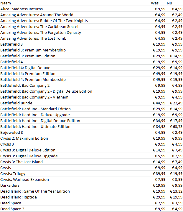Image resolution: width=183 pixels, height=212 pixels.
Task: Select Battlefield: Hardline - Deluxe Upgrade cell
Action: tap(75, 115)
